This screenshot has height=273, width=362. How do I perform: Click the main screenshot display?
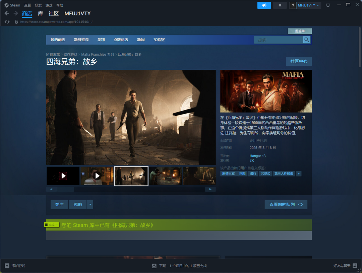[x=131, y=118]
